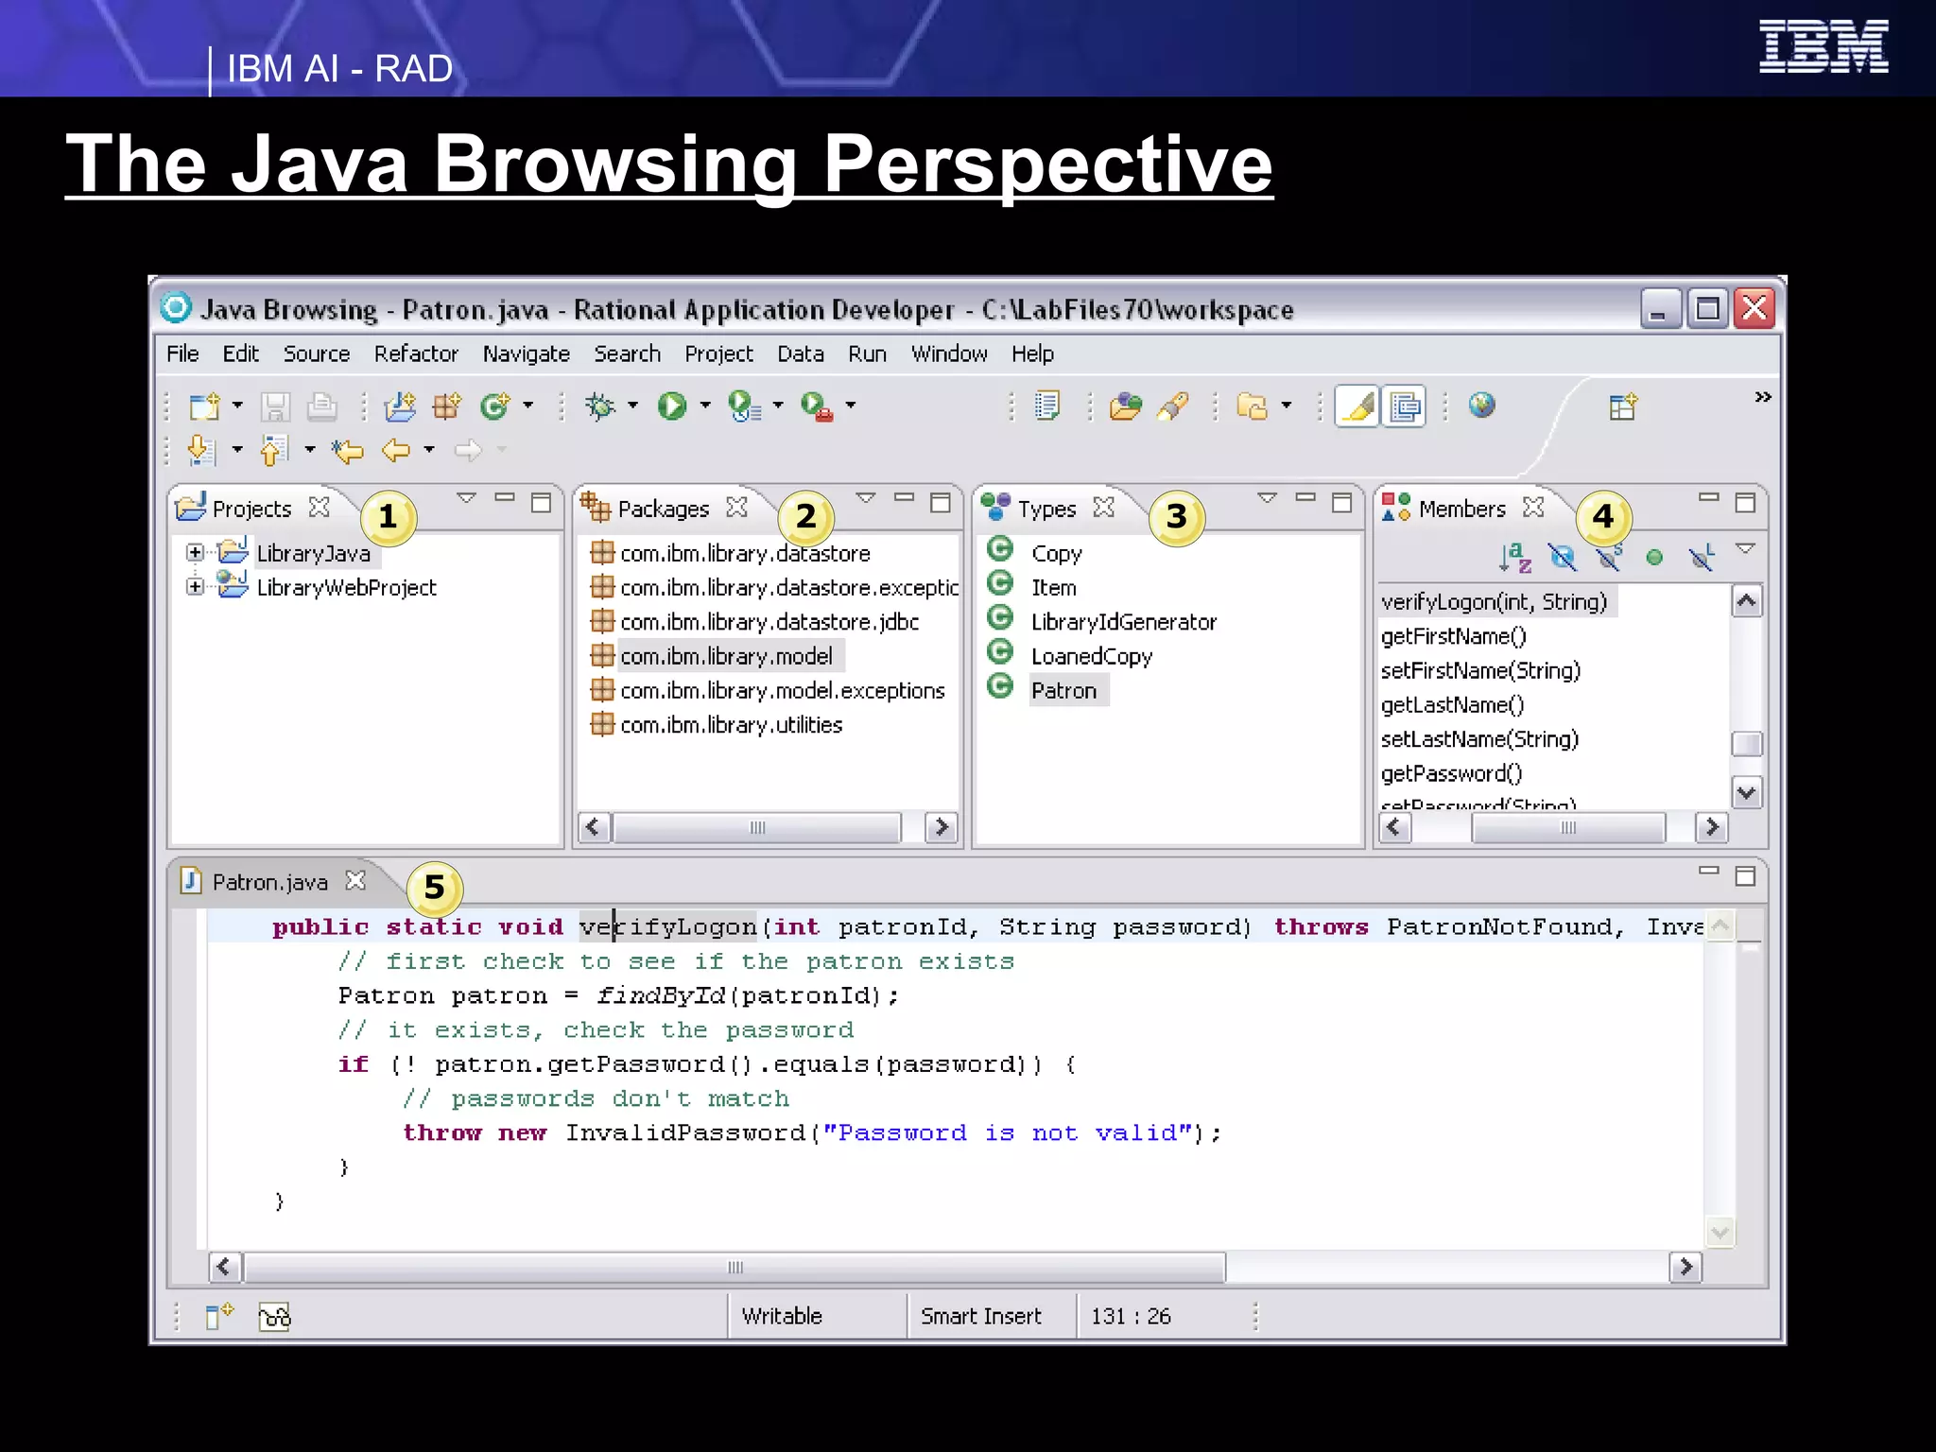
Task: Select LibraryIdGenerator type
Action: (x=1123, y=622)
